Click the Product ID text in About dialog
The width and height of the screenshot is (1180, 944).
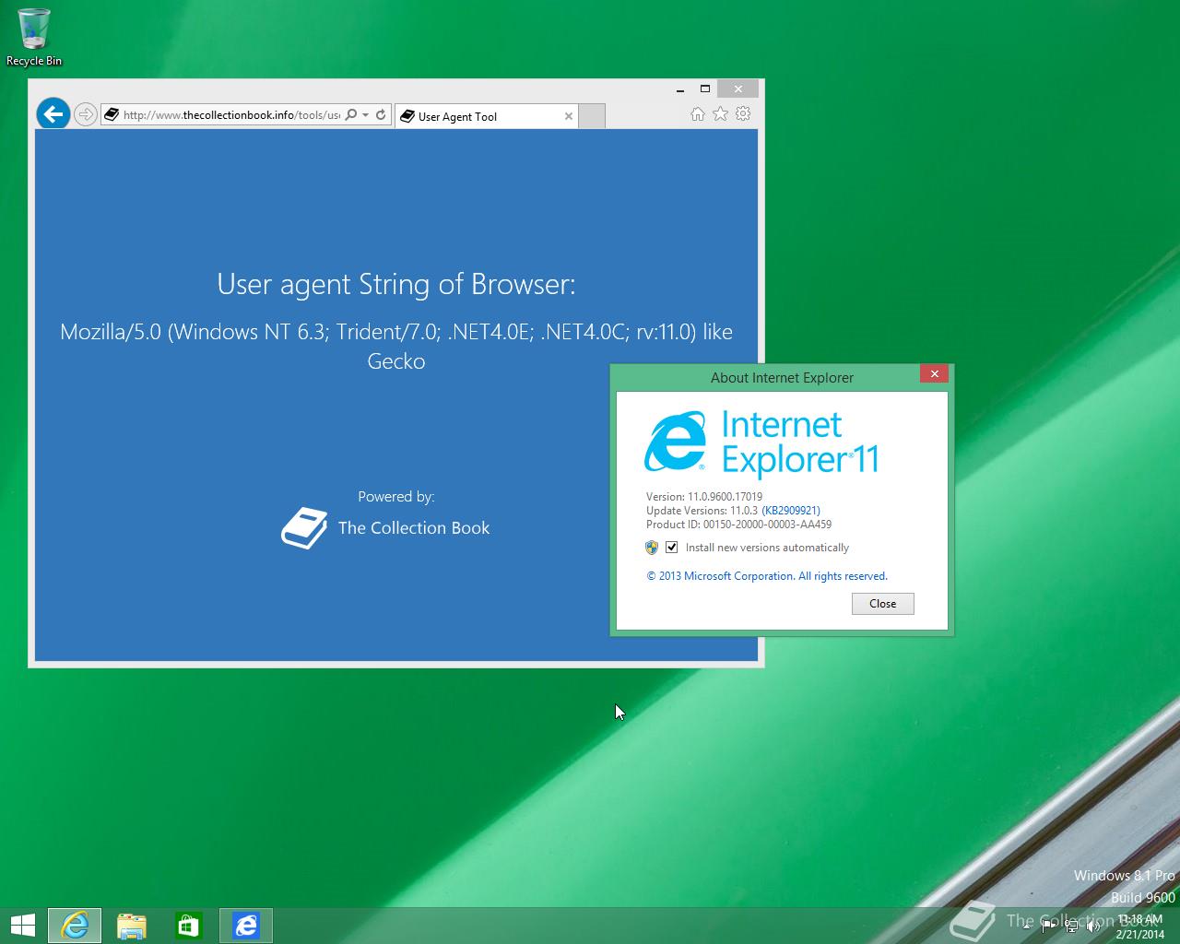pyautogui.click(x=738, y=525)
